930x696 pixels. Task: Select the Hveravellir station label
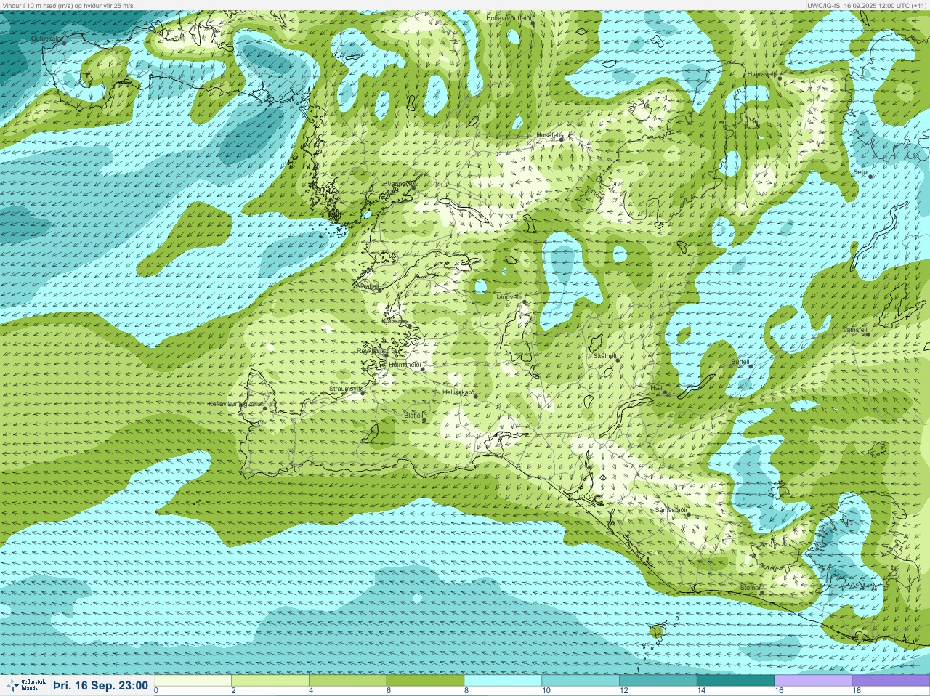point(762,74)
